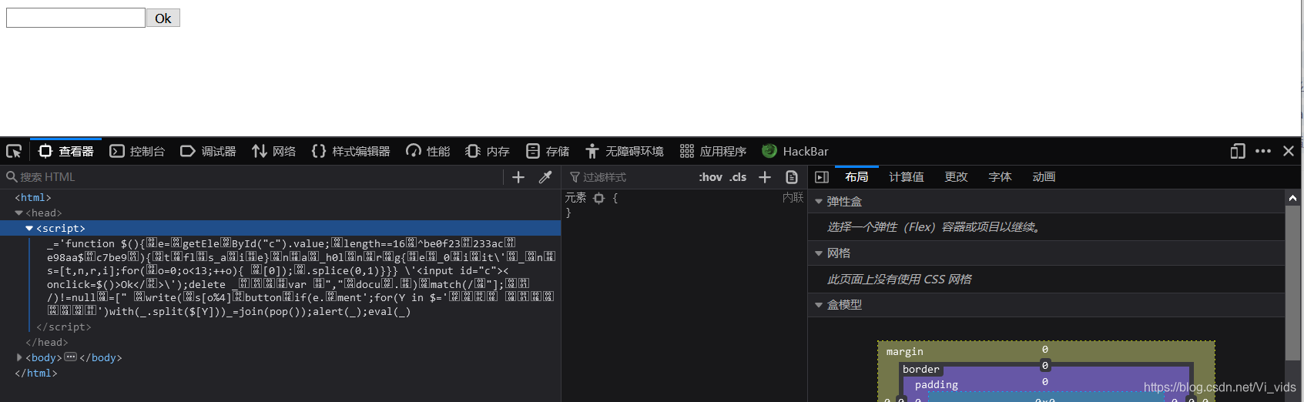Toggle the :hov pseudo-class panel
This screenshot has height=402, width=1304.
point(710,177)
